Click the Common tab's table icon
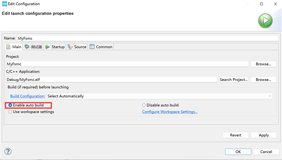Screen dimensions: 282x160 (92, 47)
